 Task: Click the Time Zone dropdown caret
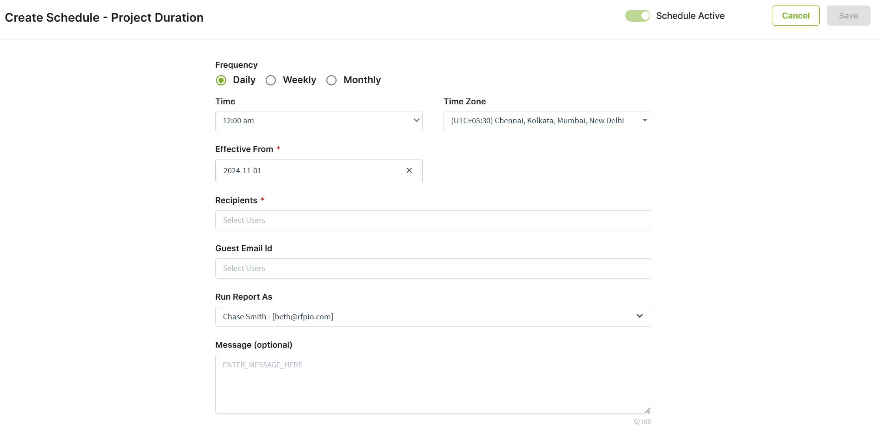(x=645, y=120)
